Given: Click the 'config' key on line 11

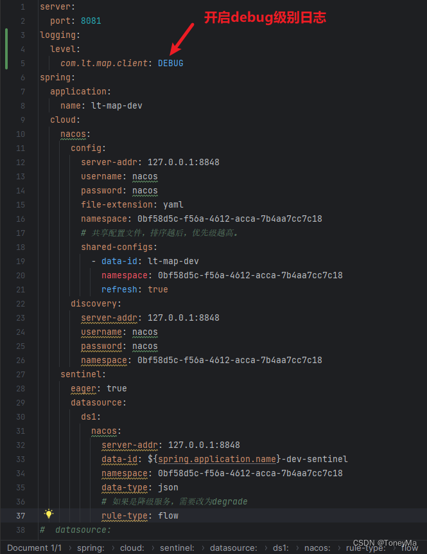Looking at the screenshot, I should click(x=86, y=148).
